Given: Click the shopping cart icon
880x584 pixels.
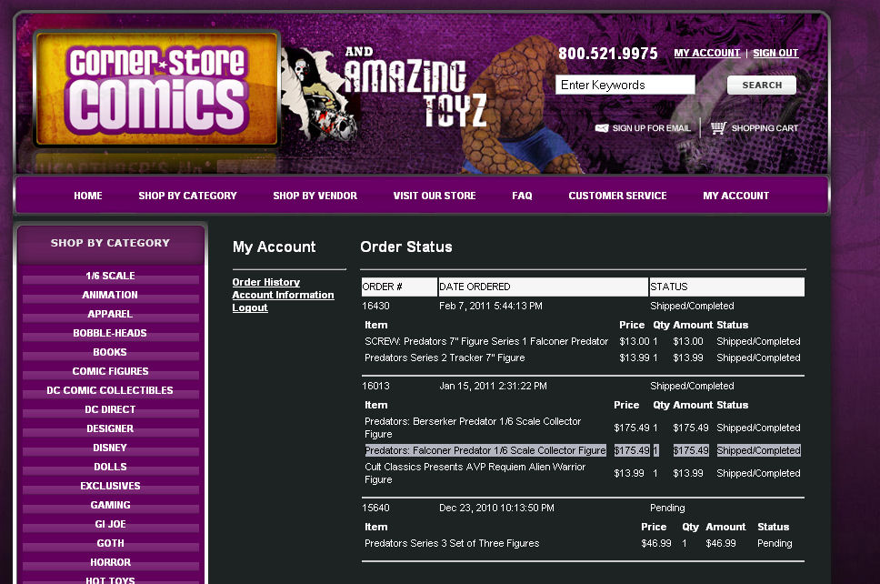Looking at the screenshot, I should [x=718, y=128].
